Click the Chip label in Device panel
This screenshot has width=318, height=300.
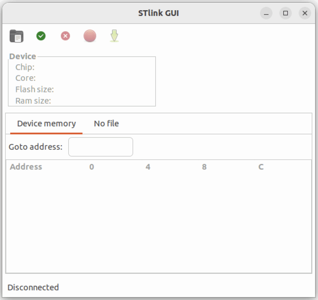(x=25, y=67)
